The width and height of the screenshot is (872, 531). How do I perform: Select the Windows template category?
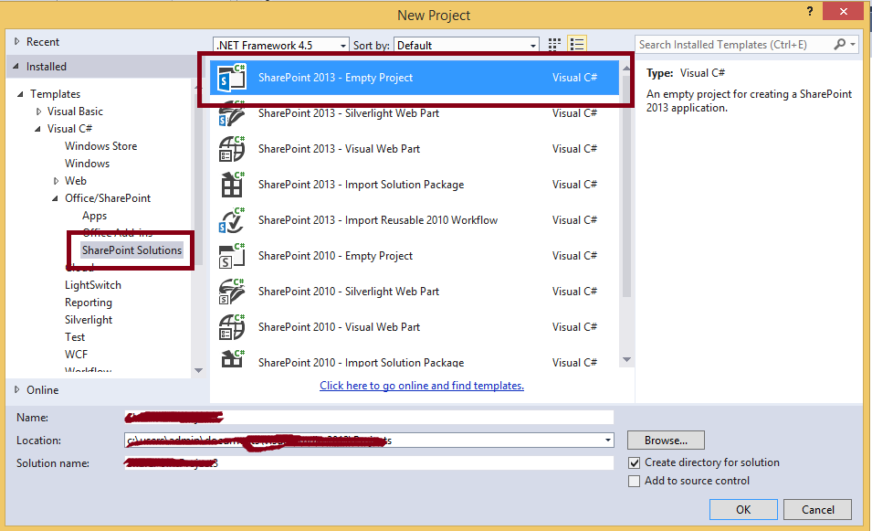click(88, 163)
